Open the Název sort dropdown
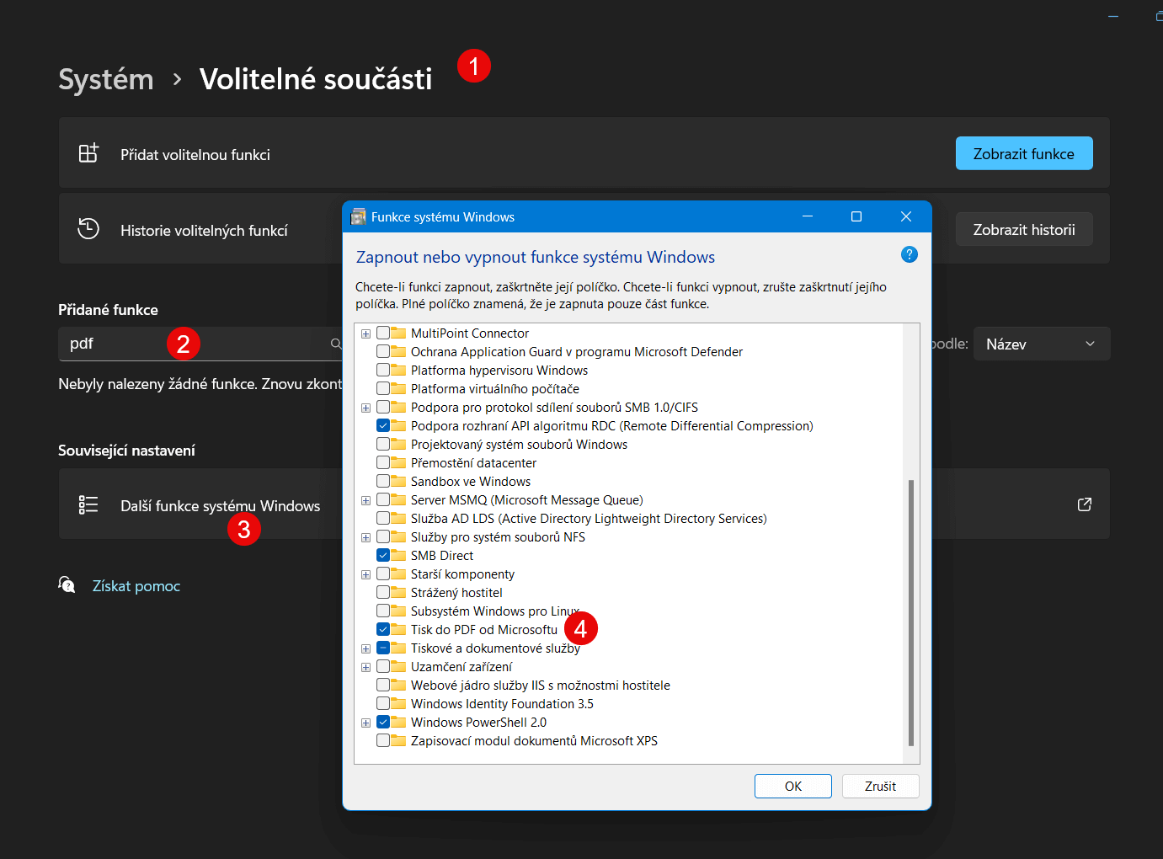 click(x=1042, y=344)
